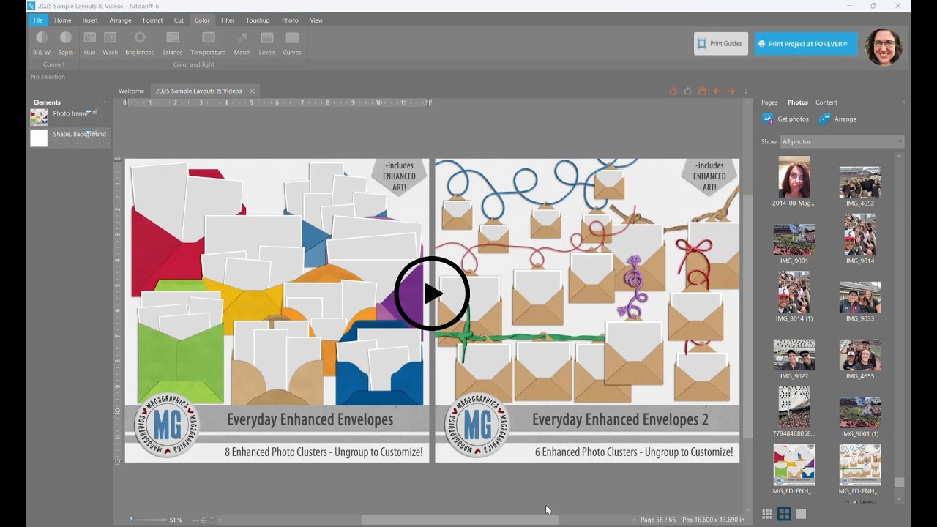The height and width of the screenshot is (527, 937).
Task: Open the Filter ribbon tab
Action: [x=228, y=20]
